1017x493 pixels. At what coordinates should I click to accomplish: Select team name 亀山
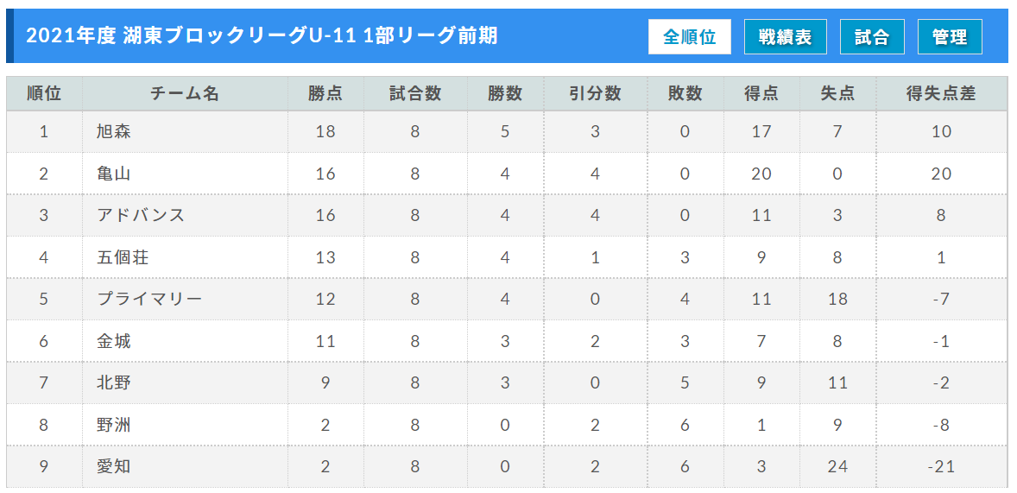pos(113,174)
